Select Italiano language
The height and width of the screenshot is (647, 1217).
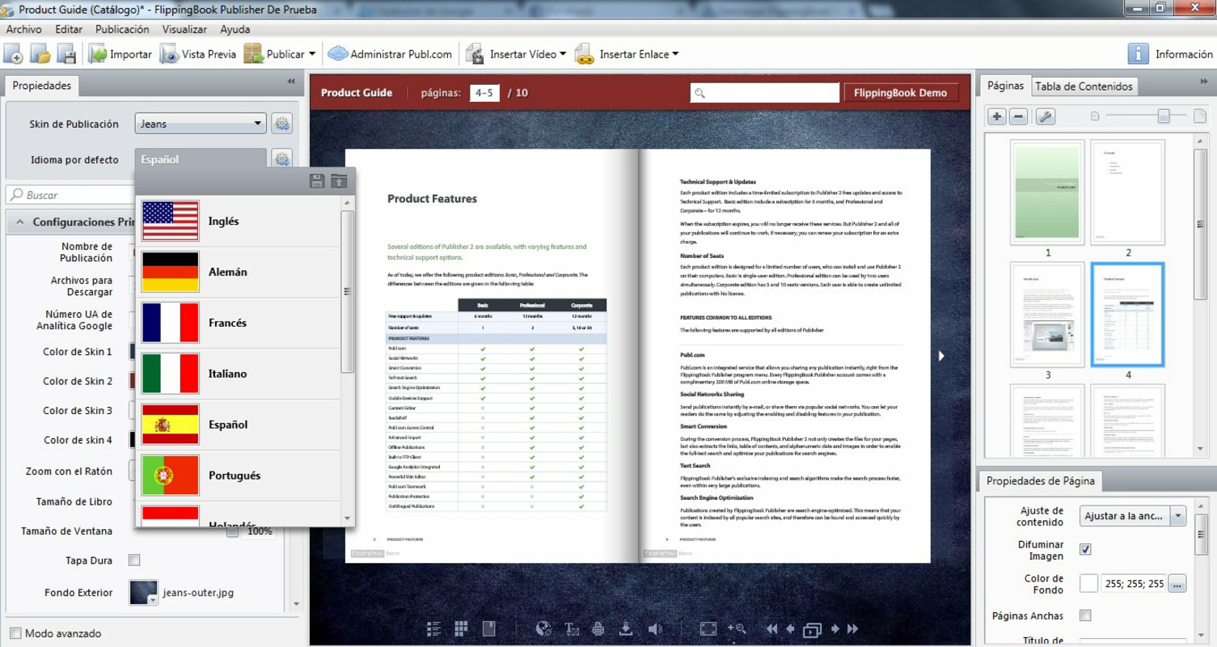click(x=239, y=374)
